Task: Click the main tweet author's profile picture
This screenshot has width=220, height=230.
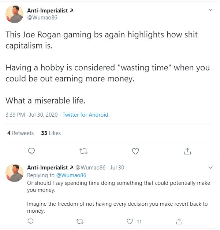Action: pos(15,14)
